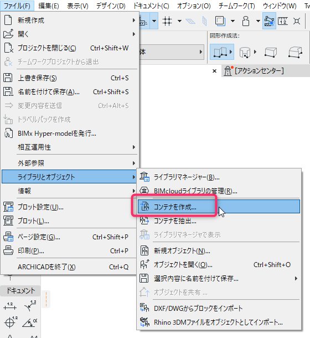Open ページ設定(G)...

[x=70, y=237]
